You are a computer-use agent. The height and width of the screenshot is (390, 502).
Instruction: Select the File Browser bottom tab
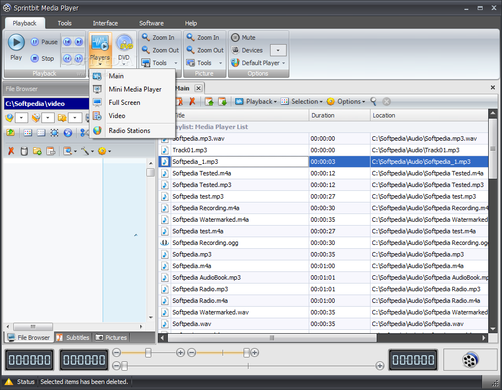[29, 338]
